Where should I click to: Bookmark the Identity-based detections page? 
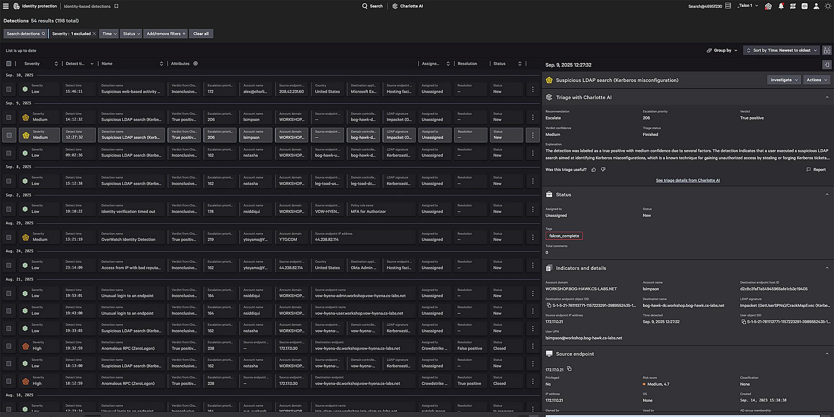[116, 6]
